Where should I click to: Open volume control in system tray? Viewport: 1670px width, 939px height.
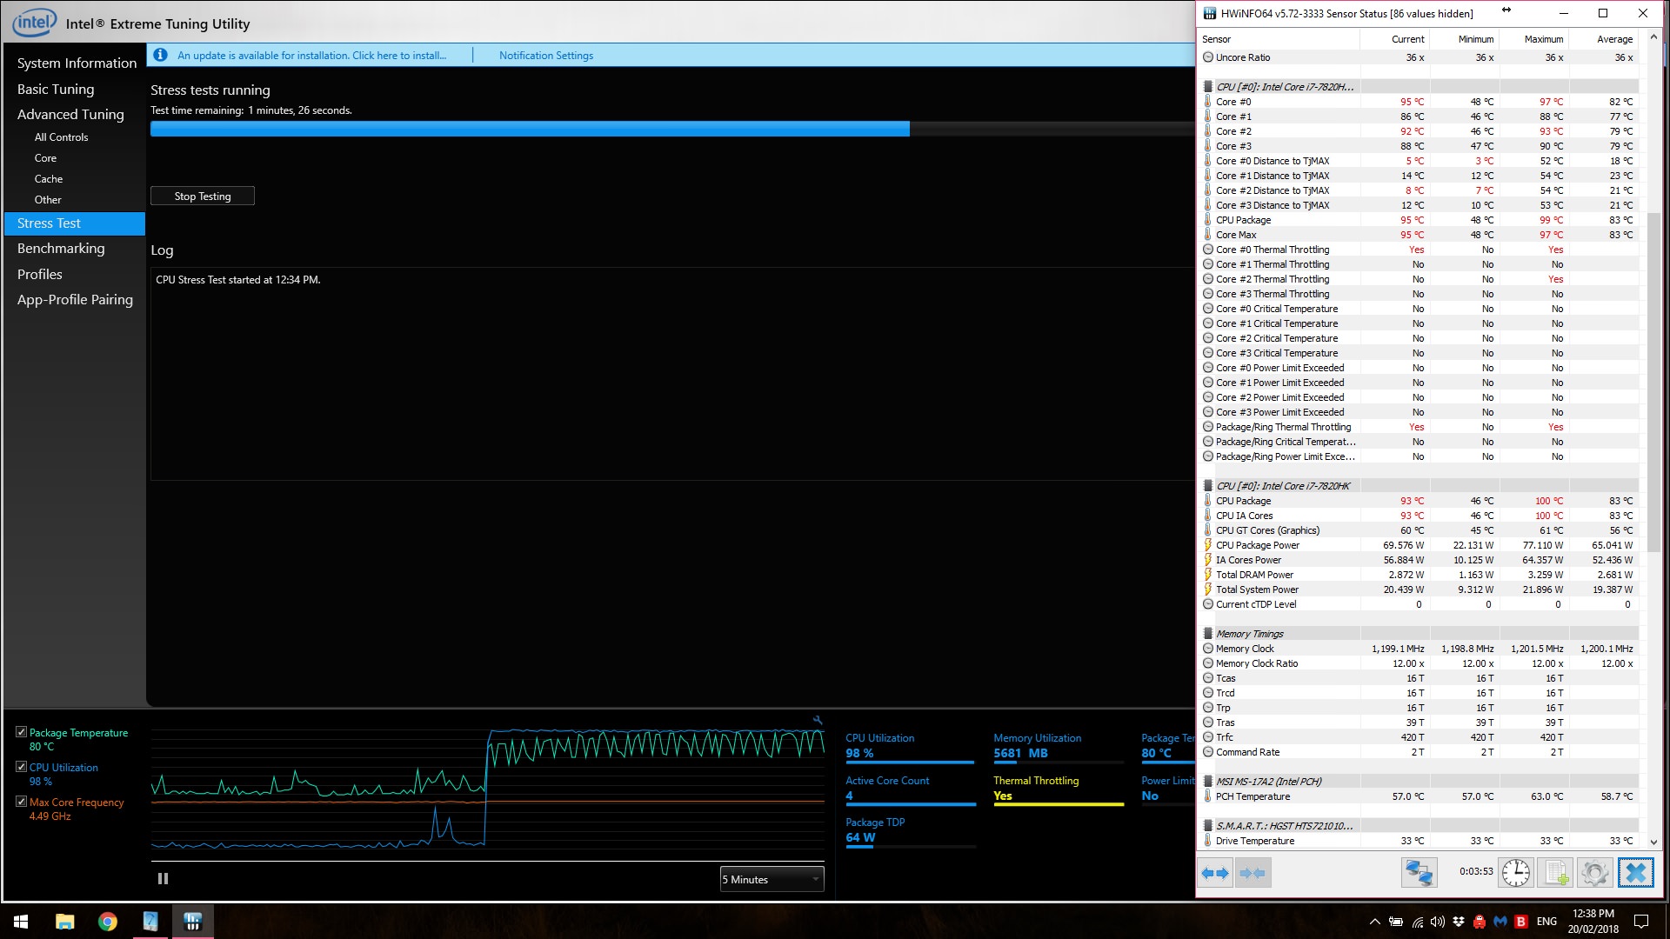1437,922
